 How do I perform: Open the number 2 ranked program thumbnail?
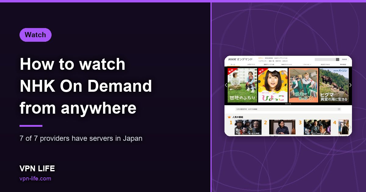pos(282,127)
